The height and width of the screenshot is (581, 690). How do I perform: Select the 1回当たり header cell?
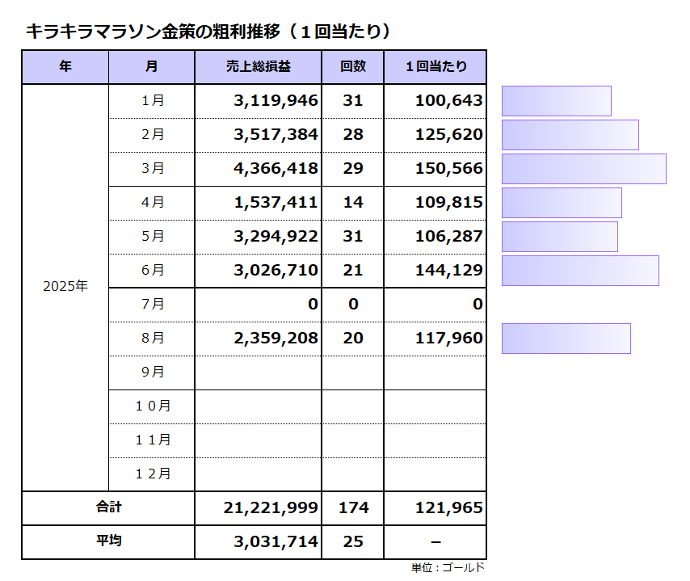pos(435,67)
